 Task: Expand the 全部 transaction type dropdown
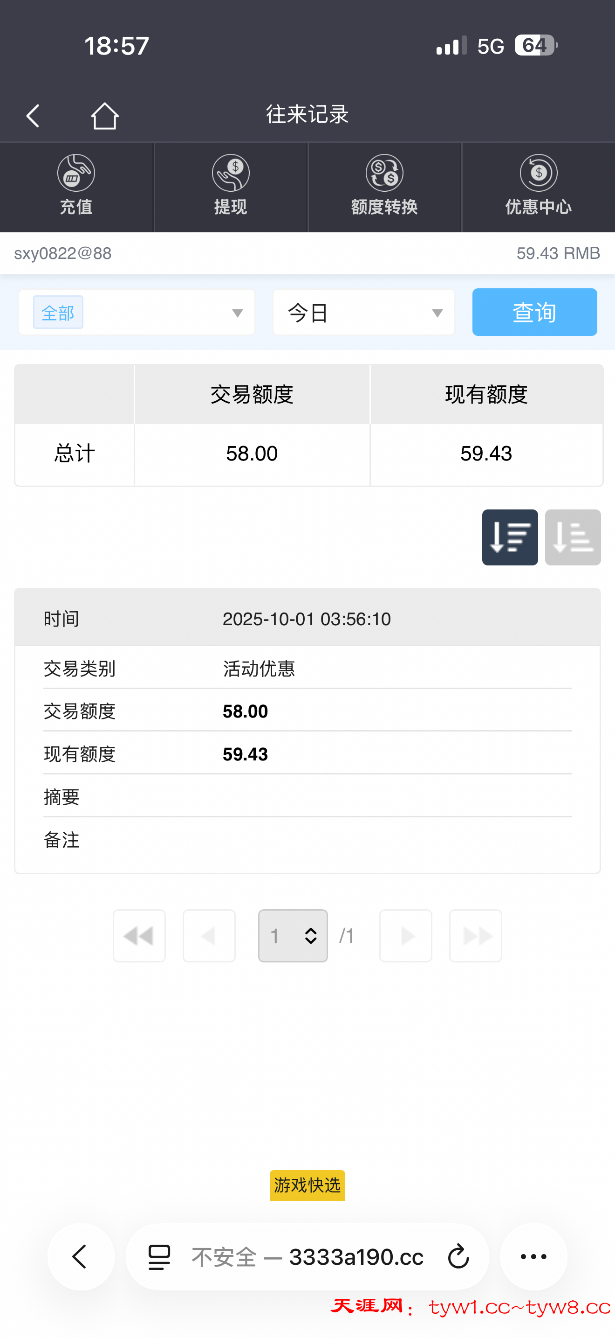pos(137,313)
